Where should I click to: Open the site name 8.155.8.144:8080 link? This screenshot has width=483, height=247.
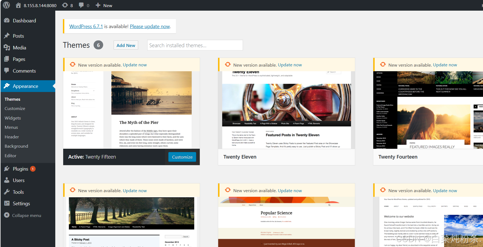pos(40,5)
